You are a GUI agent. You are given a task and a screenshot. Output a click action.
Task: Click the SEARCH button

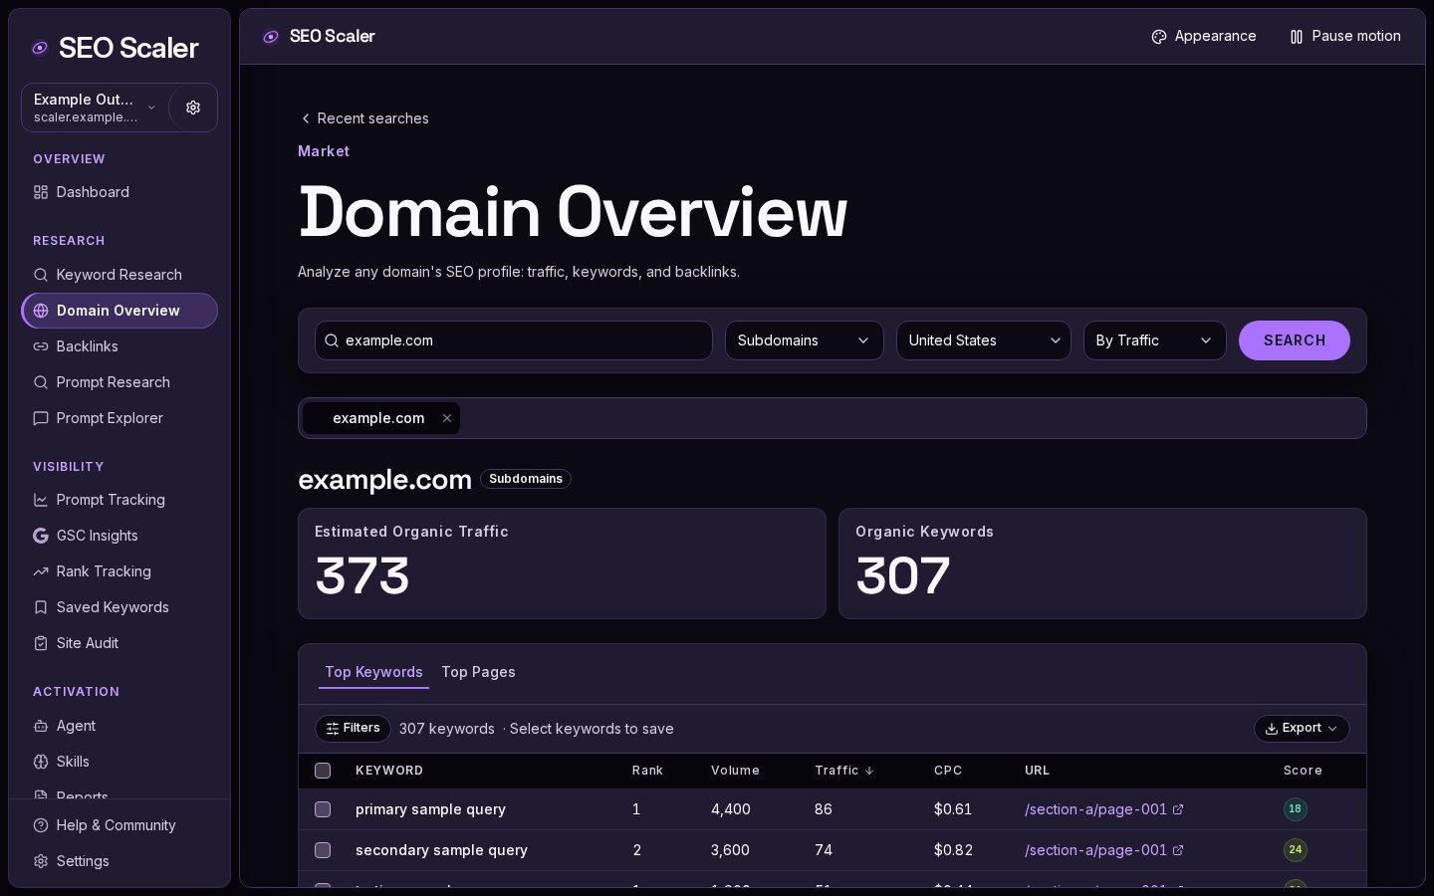pyautogui.click(x=1295, y=340)
